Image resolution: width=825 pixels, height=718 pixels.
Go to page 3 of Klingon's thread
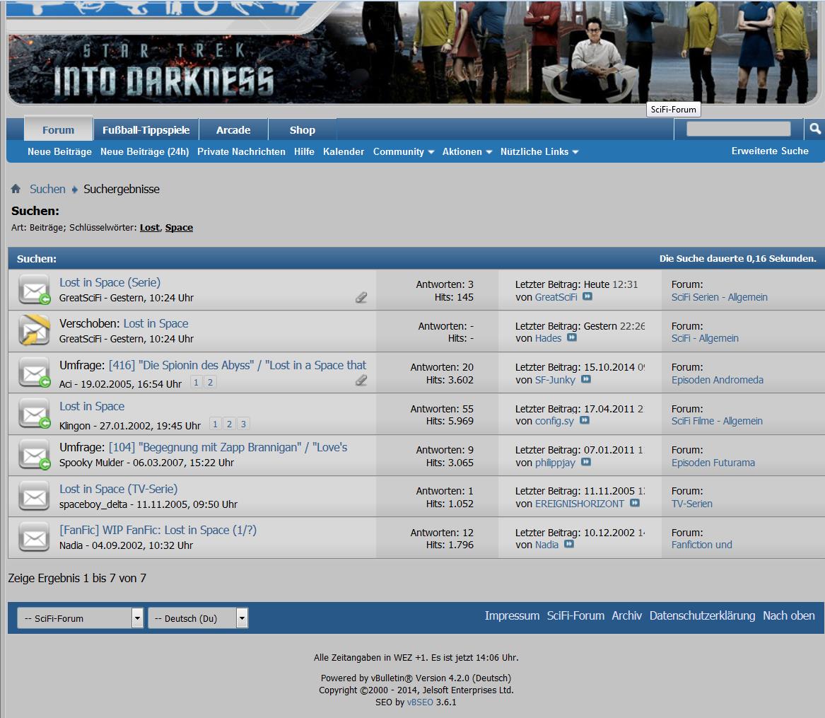click(x=243, y=424)
